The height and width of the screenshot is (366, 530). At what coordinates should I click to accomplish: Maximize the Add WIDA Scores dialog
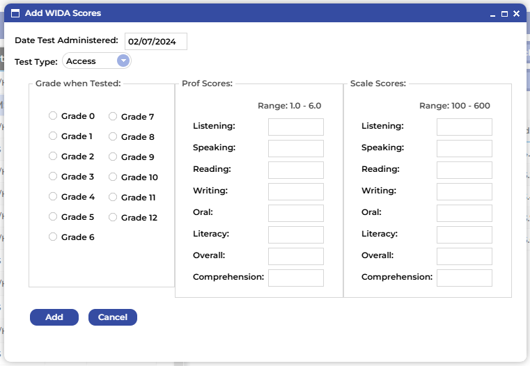(504, 14)
